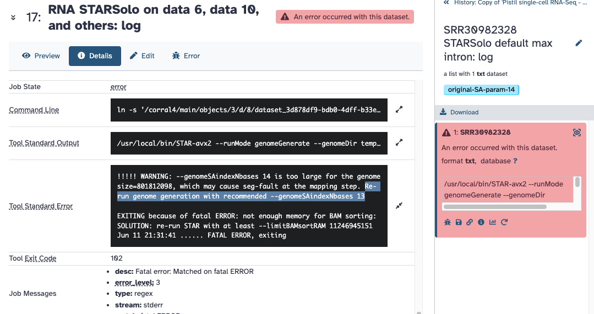Click the Tool Standard Output label

coord(44,143)
